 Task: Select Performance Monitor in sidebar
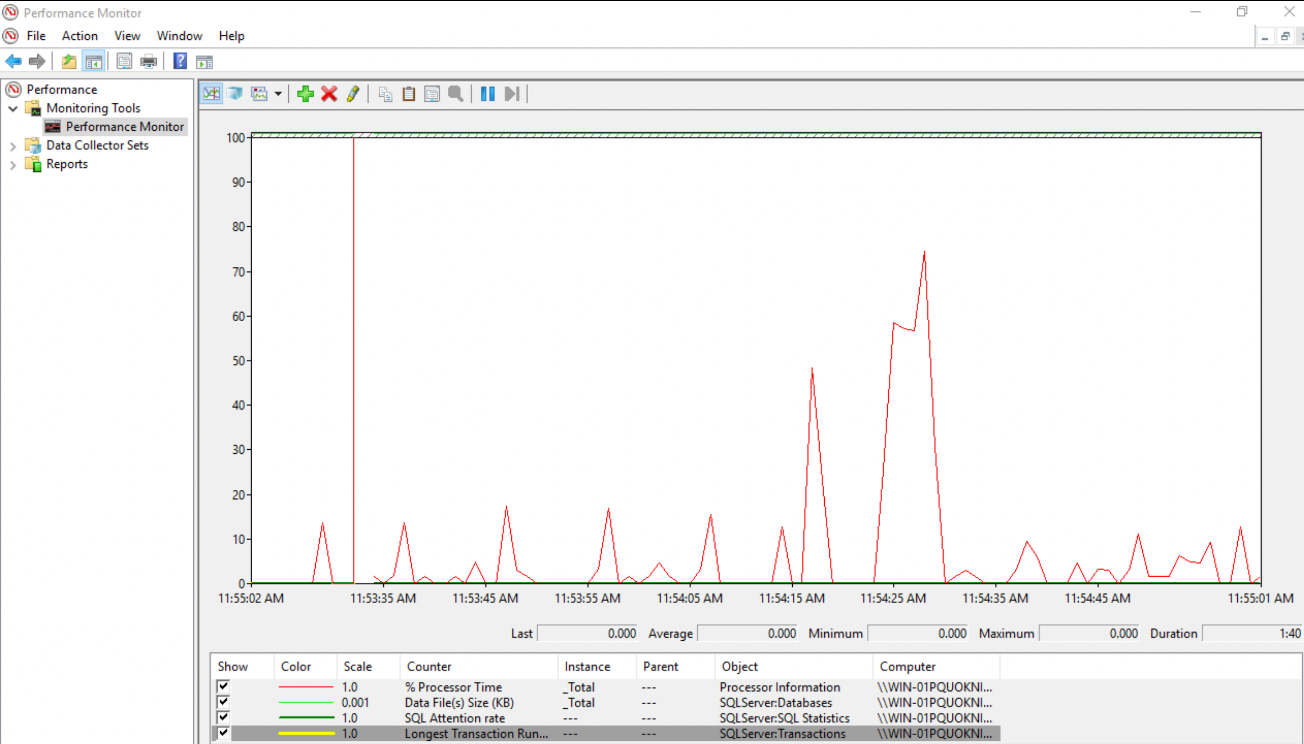124,126
